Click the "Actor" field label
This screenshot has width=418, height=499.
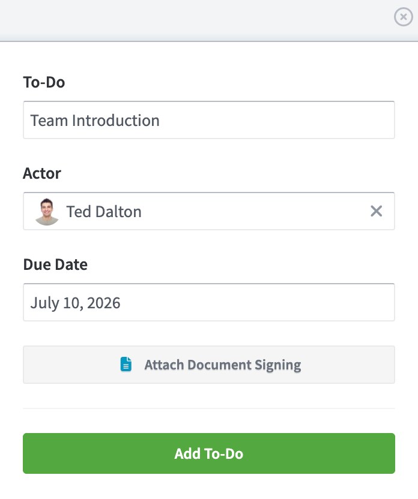(41, 173)
